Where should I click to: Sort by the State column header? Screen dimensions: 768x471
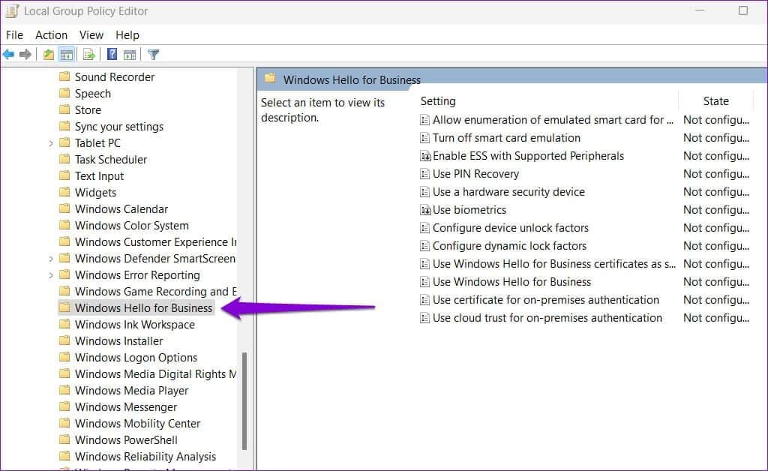(x=715, y=101)
